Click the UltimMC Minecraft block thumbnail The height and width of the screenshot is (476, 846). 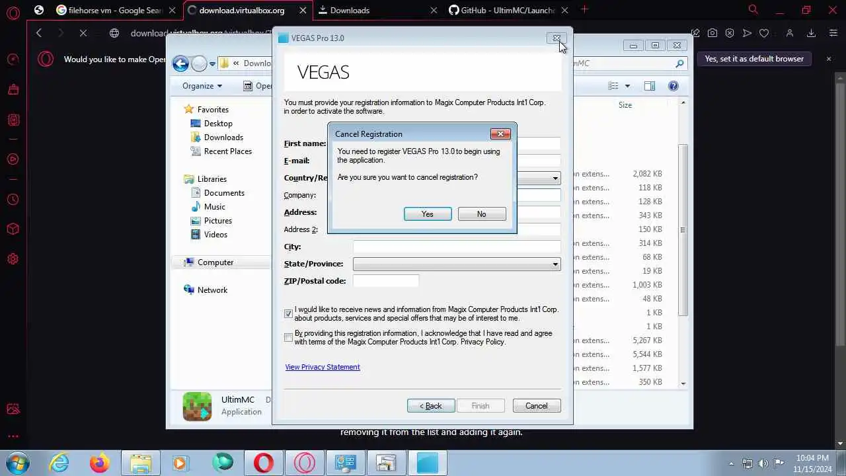[197, 407]
